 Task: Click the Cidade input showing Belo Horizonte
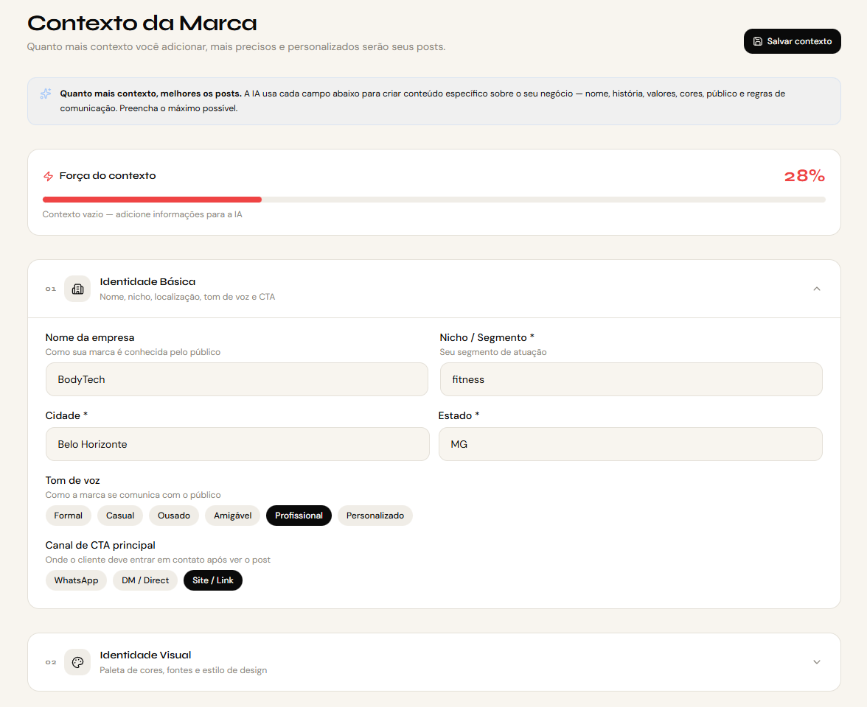click(237, 443)
